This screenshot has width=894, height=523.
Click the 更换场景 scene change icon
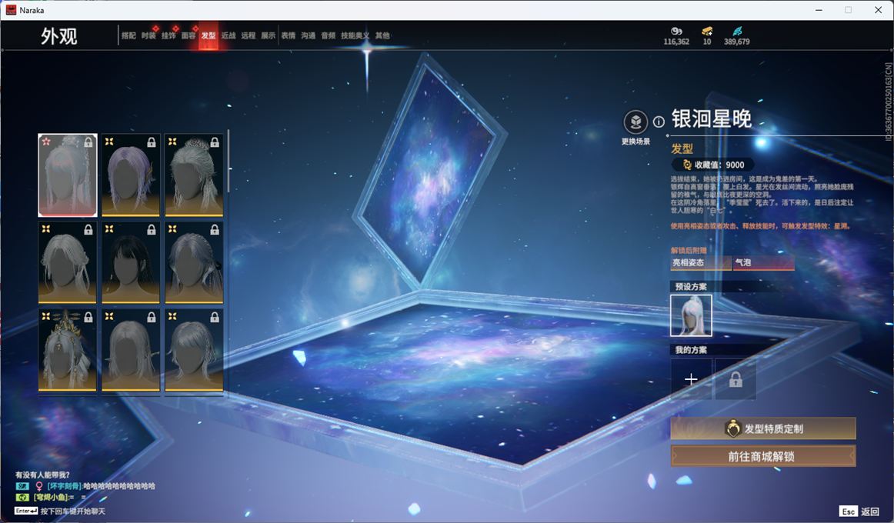click(635, 122)
